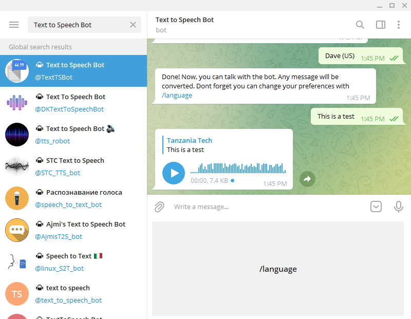Clear the search field text
Viewport: 411px width, 319px height.
(133, 25)
